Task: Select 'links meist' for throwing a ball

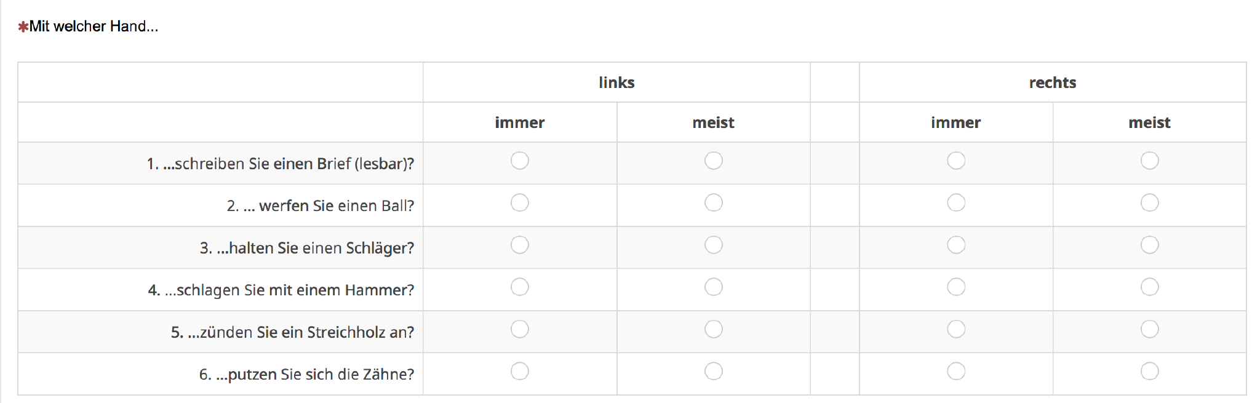Action: point(714,203)
